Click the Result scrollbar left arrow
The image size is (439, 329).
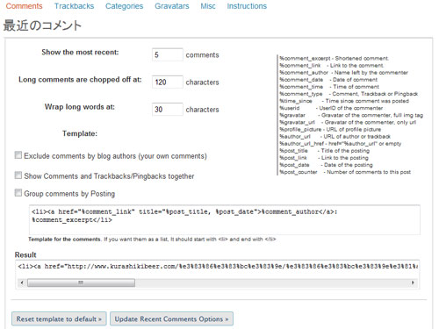22,283
